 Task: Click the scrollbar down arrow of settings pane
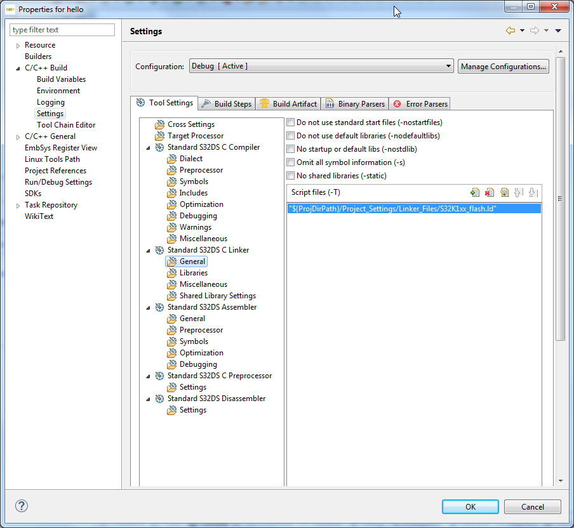pos(560,481)
